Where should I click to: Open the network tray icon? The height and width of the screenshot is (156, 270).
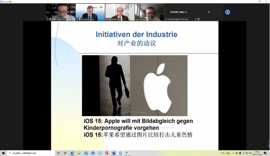tap(247, 153)
